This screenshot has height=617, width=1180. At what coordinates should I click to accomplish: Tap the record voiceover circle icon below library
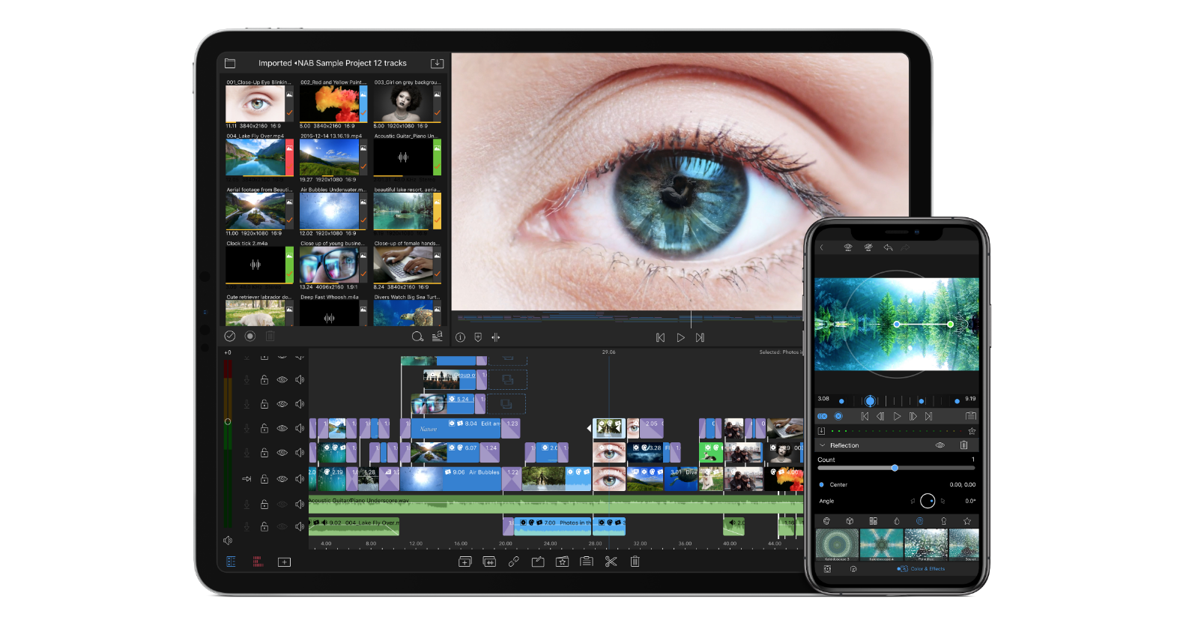(250, 337)
